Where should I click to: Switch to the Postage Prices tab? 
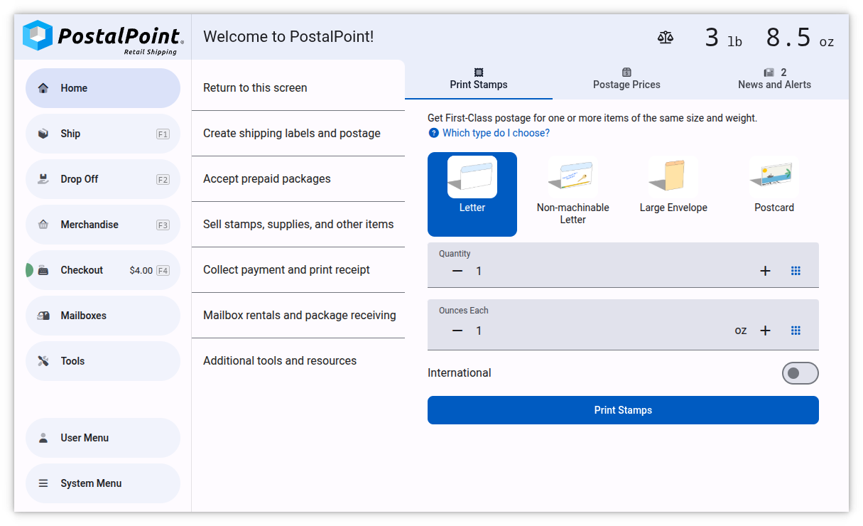pyautogui.click(x=626, y=78)
